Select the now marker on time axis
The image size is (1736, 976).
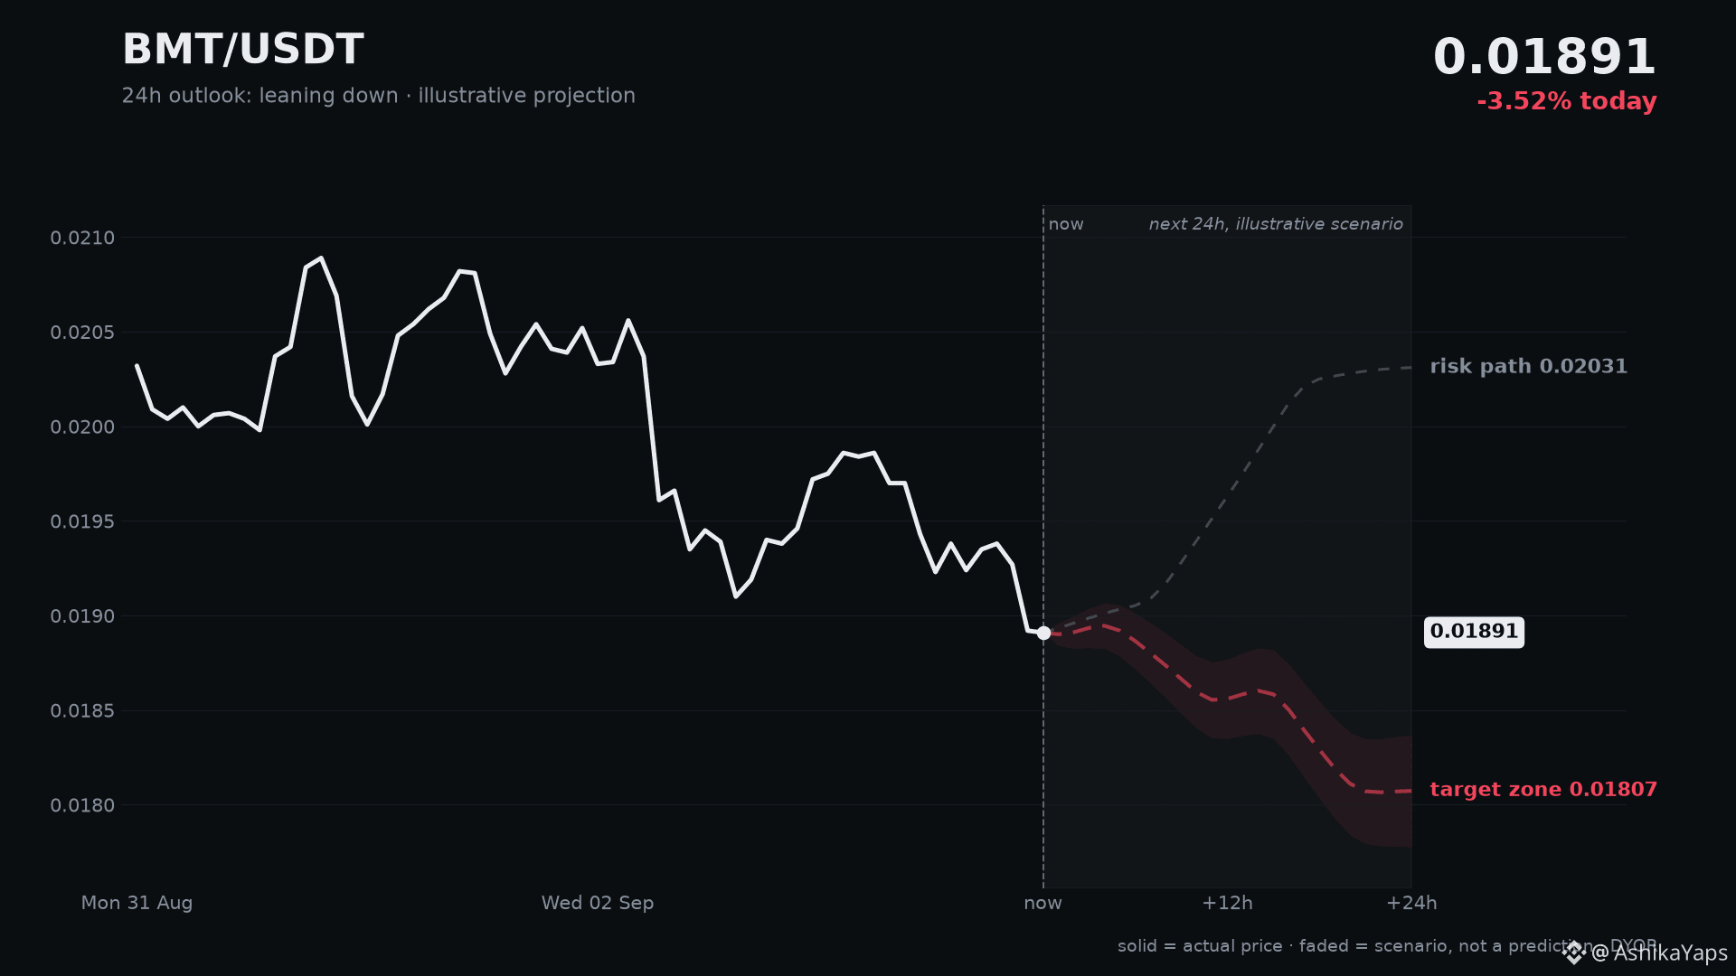[1043, 903]
